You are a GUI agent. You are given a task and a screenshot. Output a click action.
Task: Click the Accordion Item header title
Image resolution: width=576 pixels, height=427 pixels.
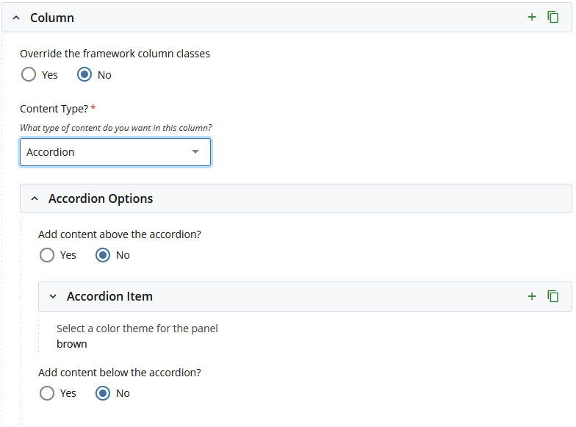tap(109, 296)
